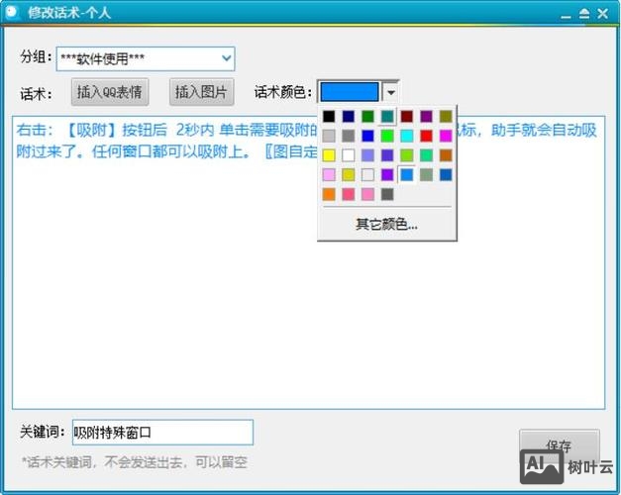
Task: Choose the cyan color swatch
Action: tap(406, 136)
